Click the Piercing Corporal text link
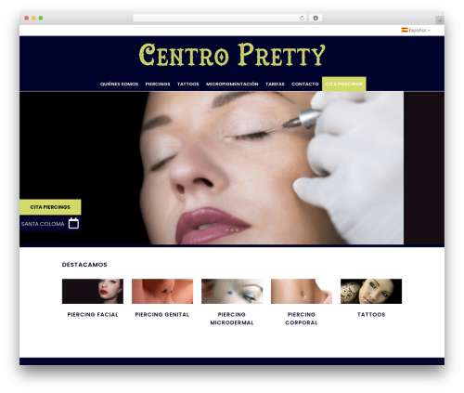Screen dimensions: 464x393 302,319
